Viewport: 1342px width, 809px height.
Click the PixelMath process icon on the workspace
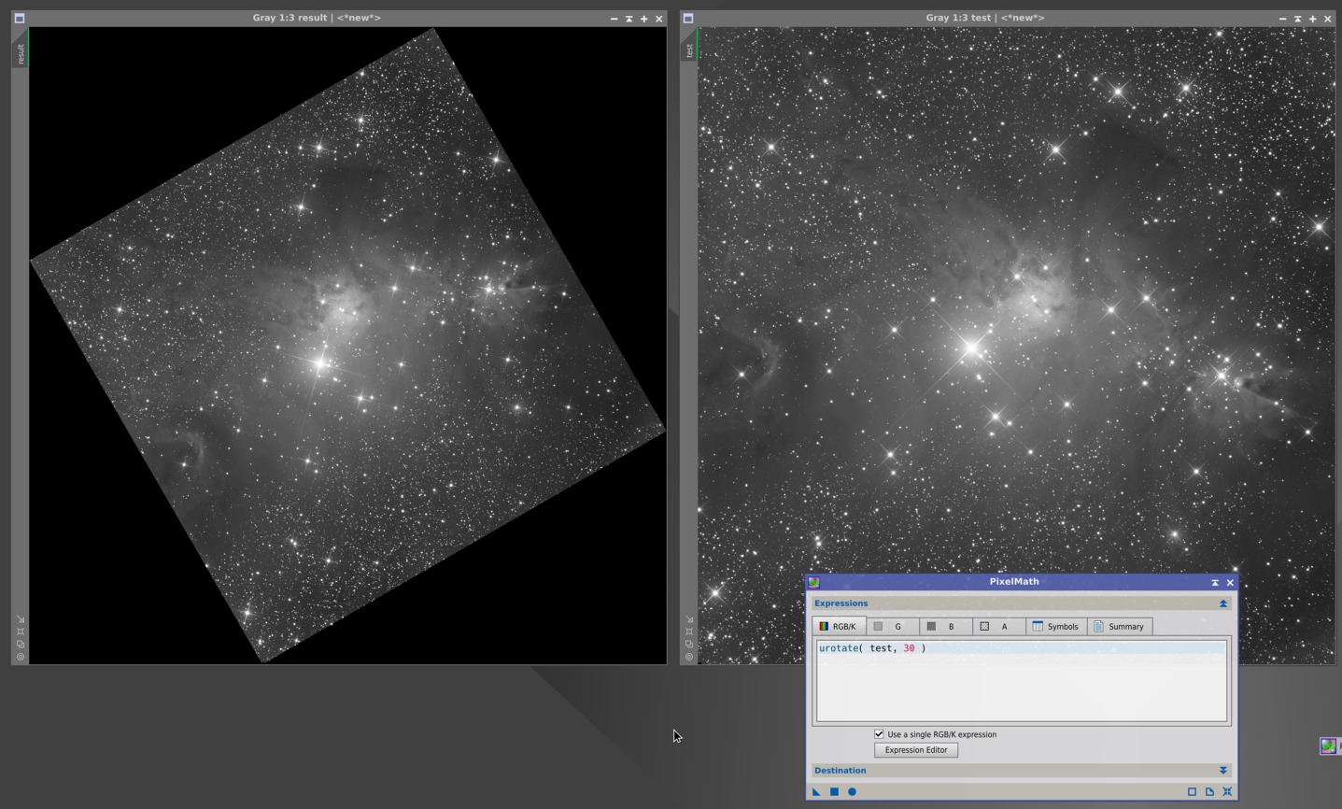[x=1328, y=745]
